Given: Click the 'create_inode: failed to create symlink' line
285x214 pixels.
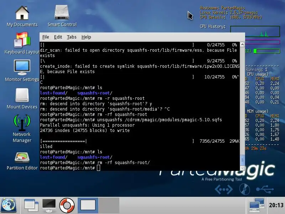Looking at the screenshot, I should pyautogui.click(x=140, y=69).
